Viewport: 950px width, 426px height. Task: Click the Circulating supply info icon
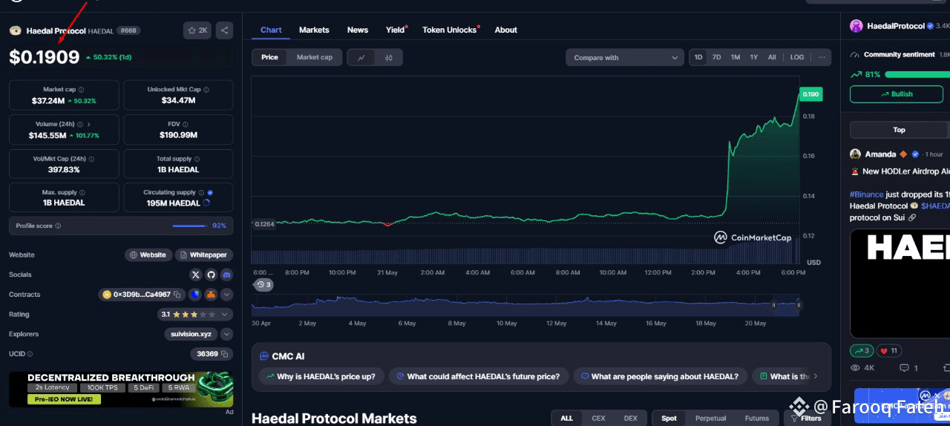coord(201,192)
